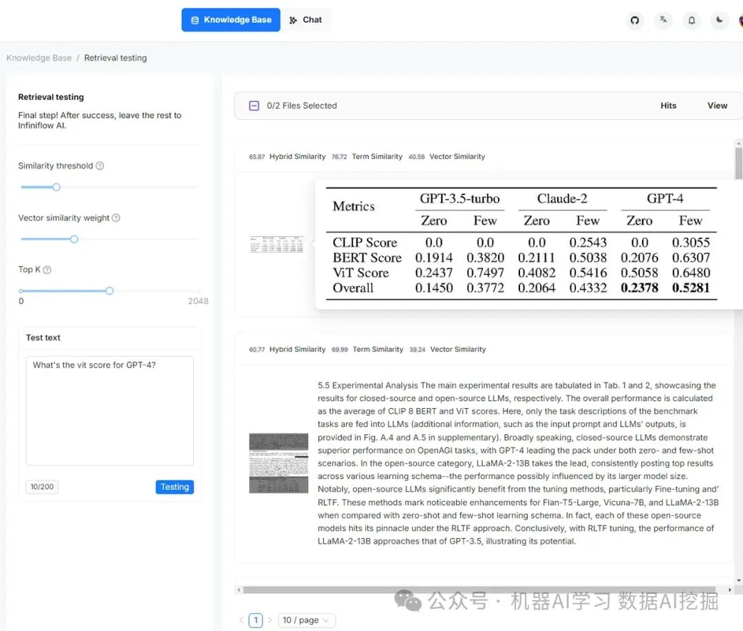The width and height of the screenshot is (743, 631).
Task: Click the Retrieval testing breadcrumb
Action: click(x=115, y=58)
